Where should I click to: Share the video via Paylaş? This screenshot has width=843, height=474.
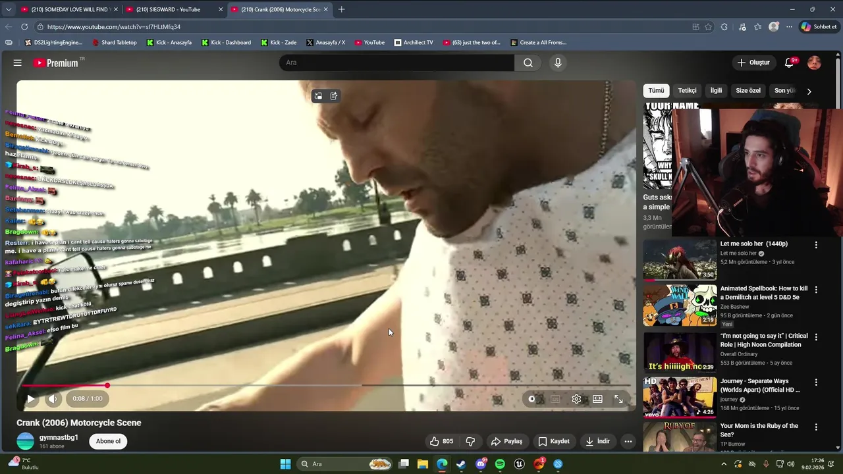506,441
